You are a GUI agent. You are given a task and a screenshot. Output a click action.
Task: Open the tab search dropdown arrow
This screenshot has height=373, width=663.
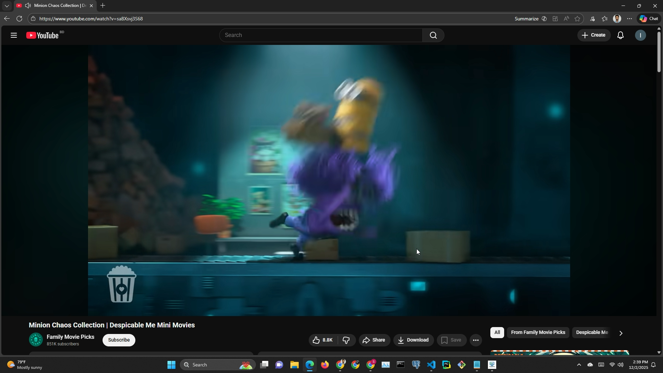pyautogui.click(x=7, y=6)
